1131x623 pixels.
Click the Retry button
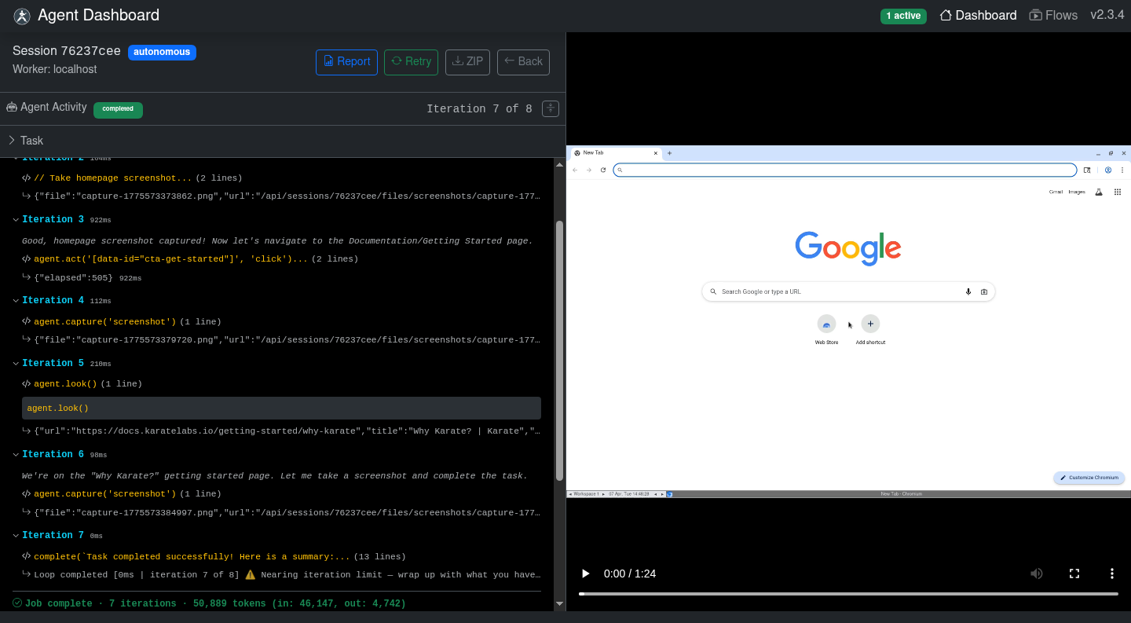coord(411,61)
